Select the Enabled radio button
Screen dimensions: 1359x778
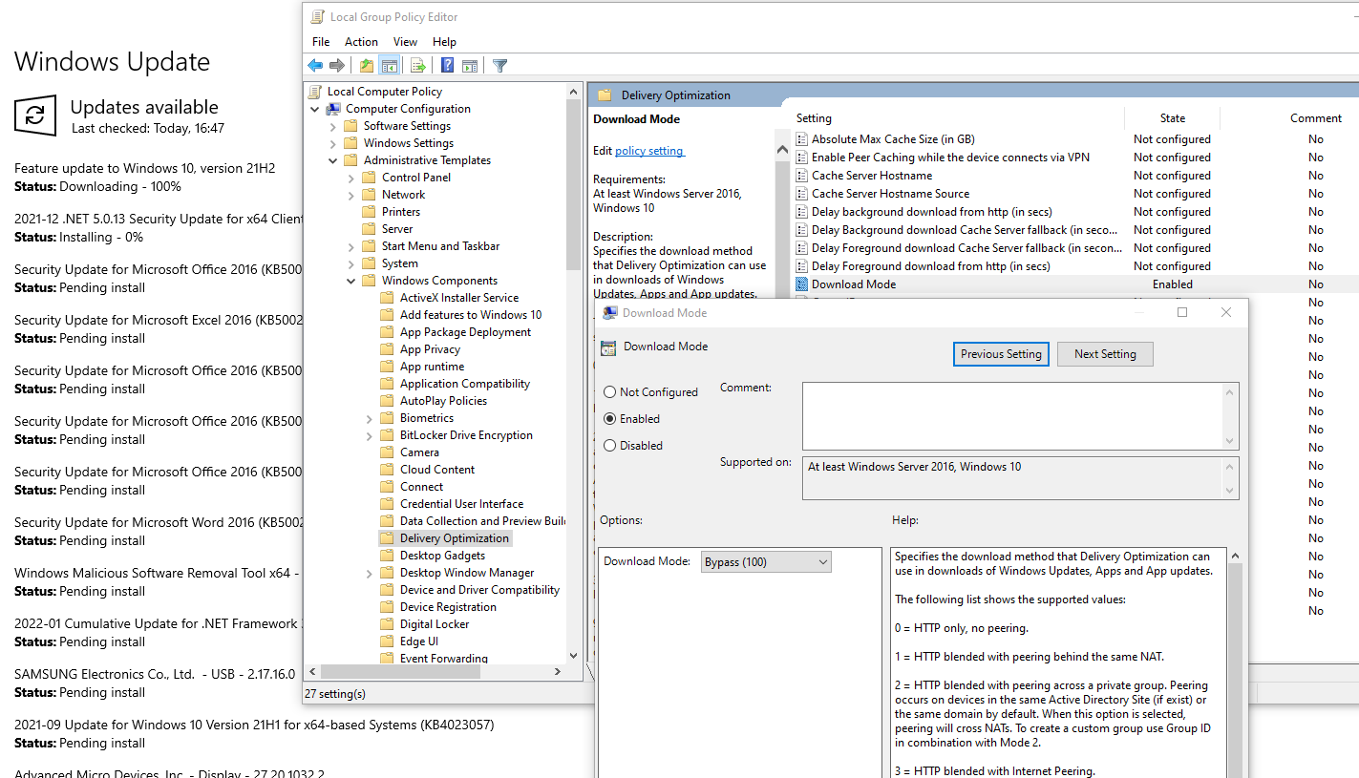coord(610,419)
